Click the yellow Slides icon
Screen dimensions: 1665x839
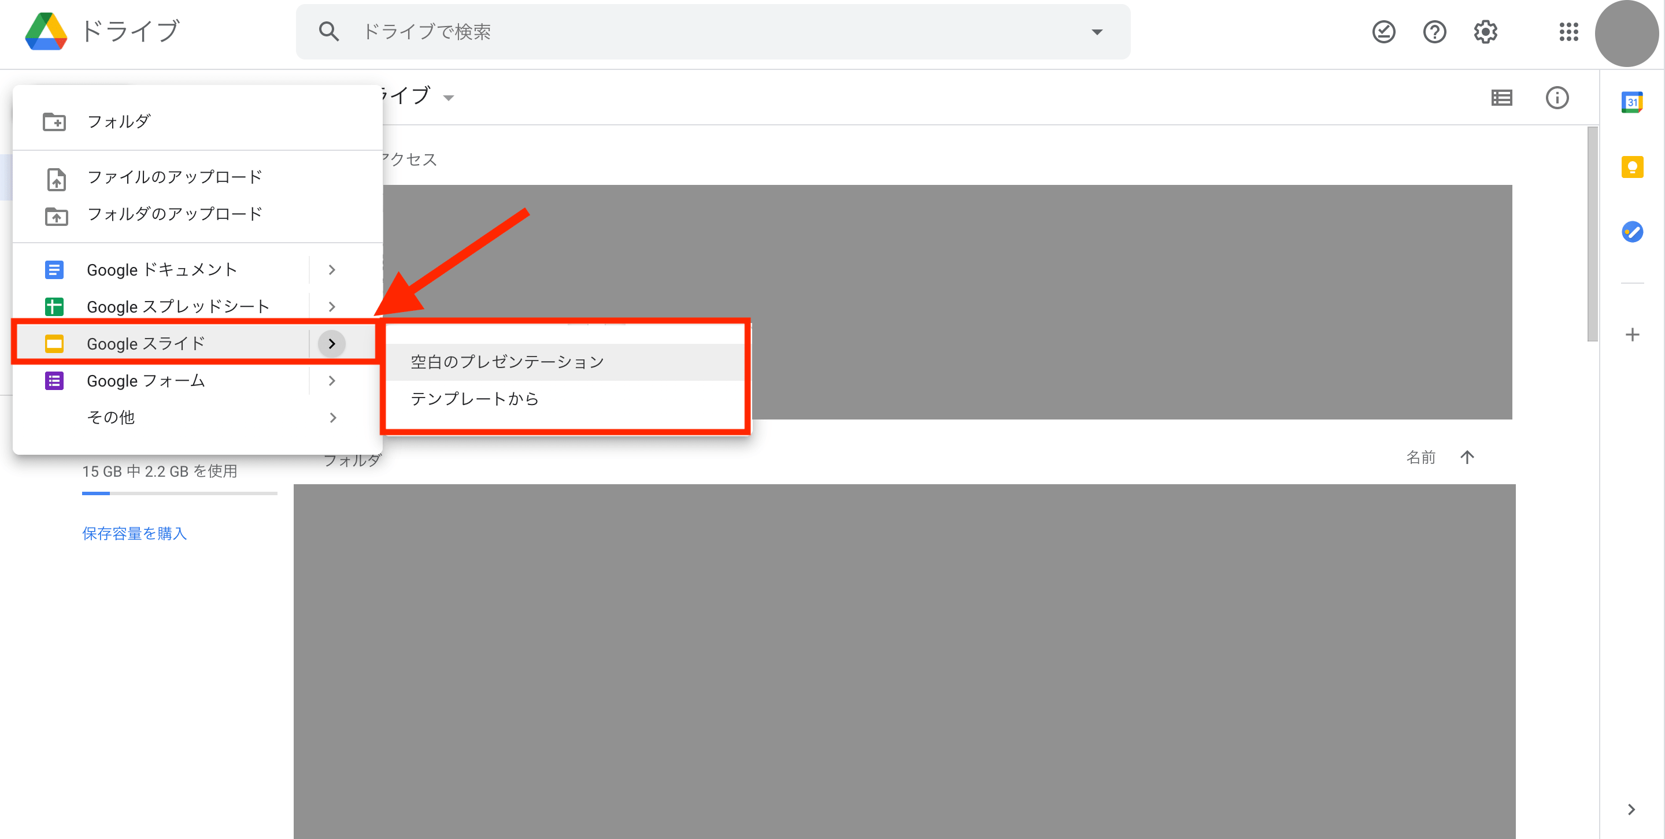pyautogui.click(x=54, y=344)
